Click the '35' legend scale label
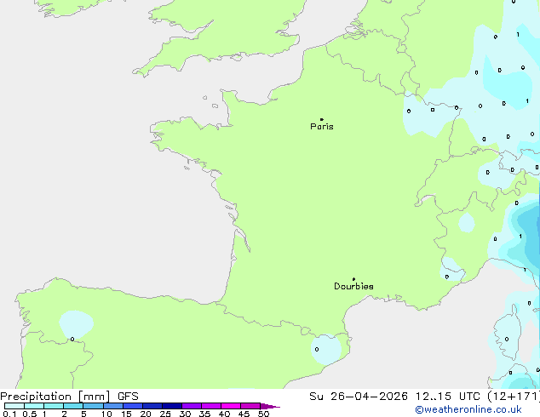This screenshot has height=417, width=540. (204, 414)
